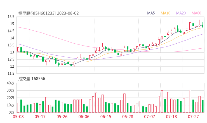The width and height of the screenshot is (207, 123).
Task: Click the last green candlestick on the right
Action: click(x=203, y=25)
